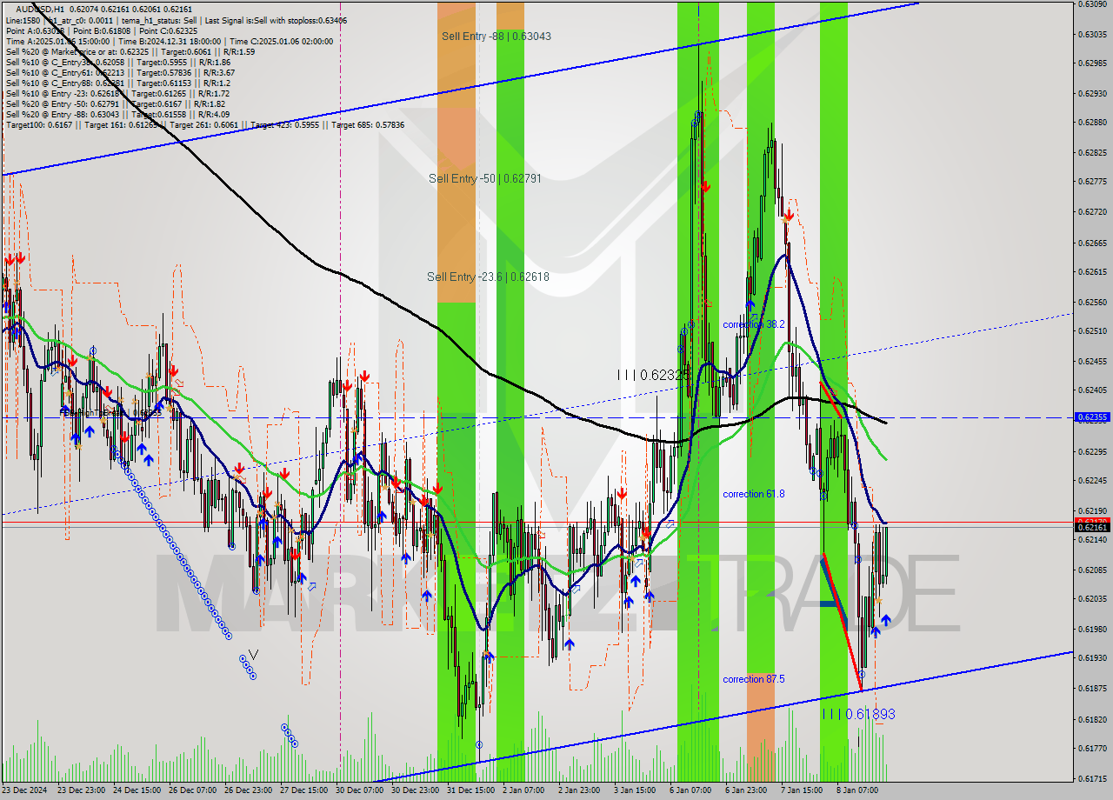Click the '31 Dec 15:00' time axis label
The image size is (1113, 800).
click(472, 790)
